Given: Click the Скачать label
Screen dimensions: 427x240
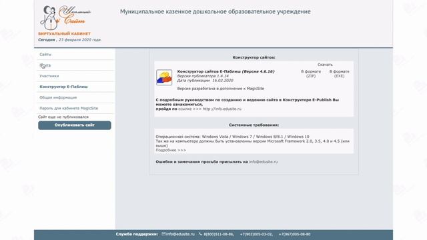Looking at the screenshot, I should [x=325, y=65].
